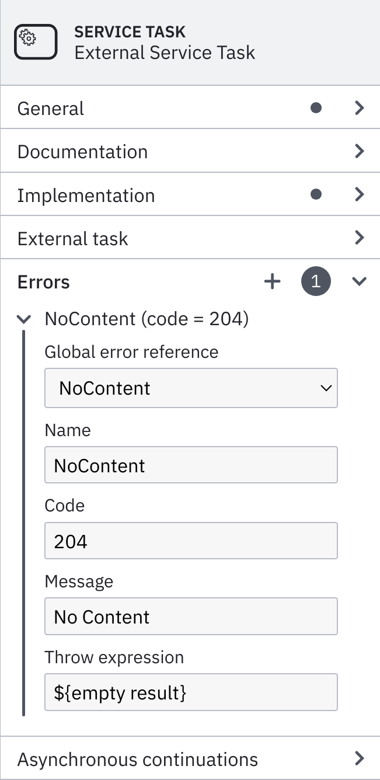Image resolution: width=380 pixels, height=780 pixels.
Task: Expand the Documentation section chevron
Action: click(x=360, y=151)
